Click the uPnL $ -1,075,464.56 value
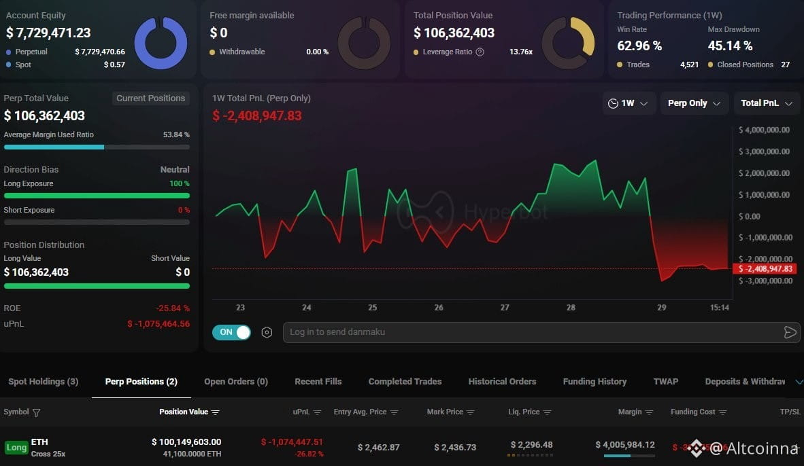 (x=158, y=323)
